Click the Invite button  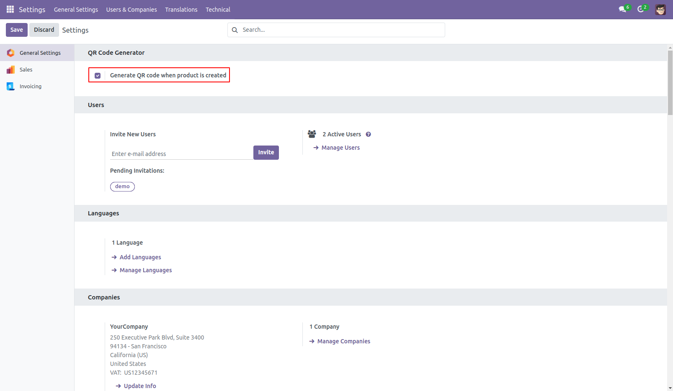tap(266, 152)
